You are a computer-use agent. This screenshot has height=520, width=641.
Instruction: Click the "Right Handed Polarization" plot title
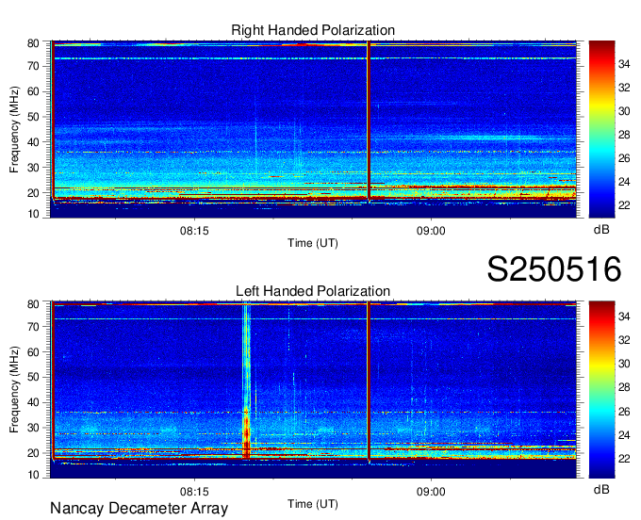[313, 30]
